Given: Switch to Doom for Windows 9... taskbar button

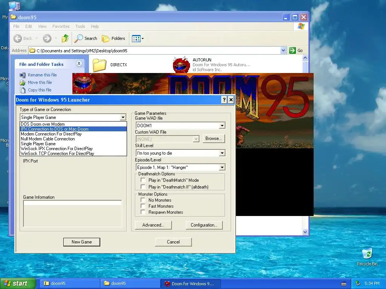Looking at the screenshot, I should click(x=190, y=283).
